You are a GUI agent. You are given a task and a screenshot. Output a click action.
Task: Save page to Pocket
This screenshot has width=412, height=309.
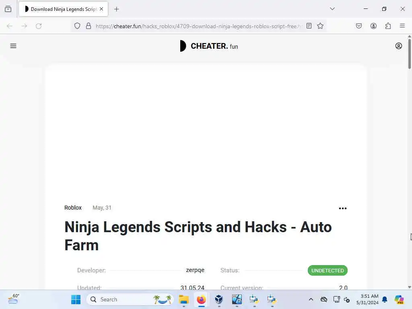pos(359,26)
